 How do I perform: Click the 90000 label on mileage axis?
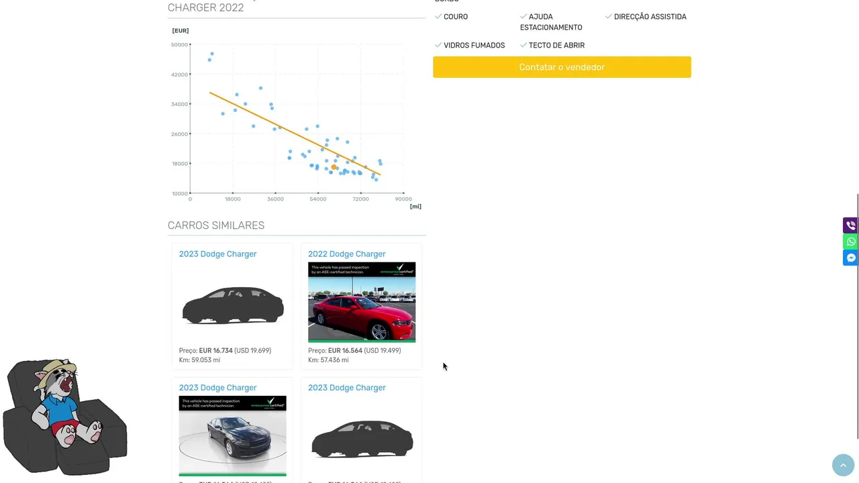pos(403,199)
